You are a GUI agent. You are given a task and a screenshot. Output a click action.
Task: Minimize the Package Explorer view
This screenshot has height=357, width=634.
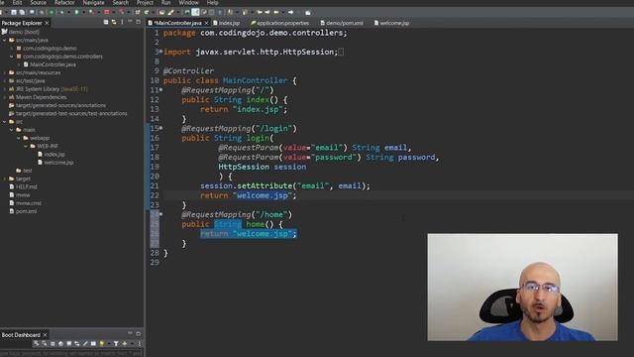point(130,22)
